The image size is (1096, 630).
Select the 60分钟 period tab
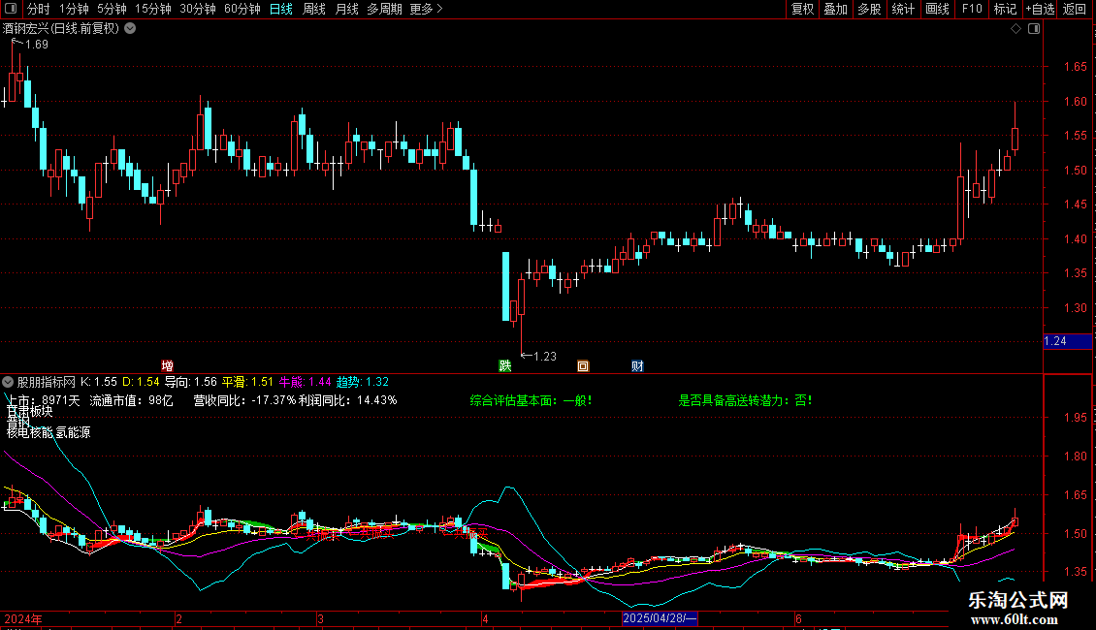point(242,9)
